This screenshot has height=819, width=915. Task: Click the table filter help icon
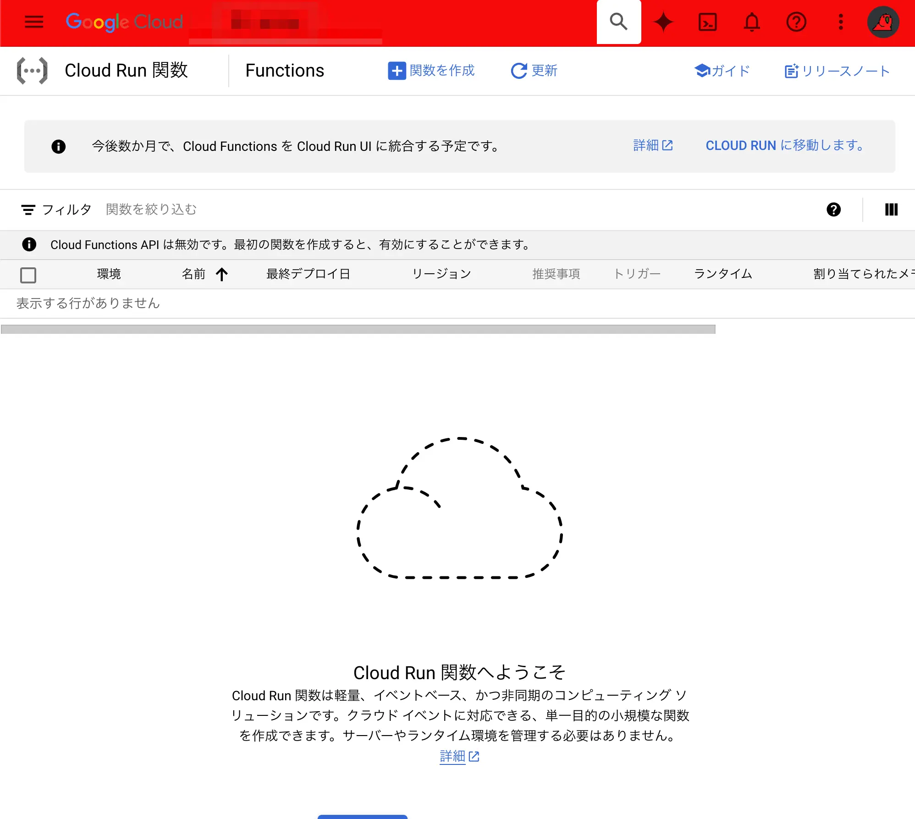(x=834, y=210)
